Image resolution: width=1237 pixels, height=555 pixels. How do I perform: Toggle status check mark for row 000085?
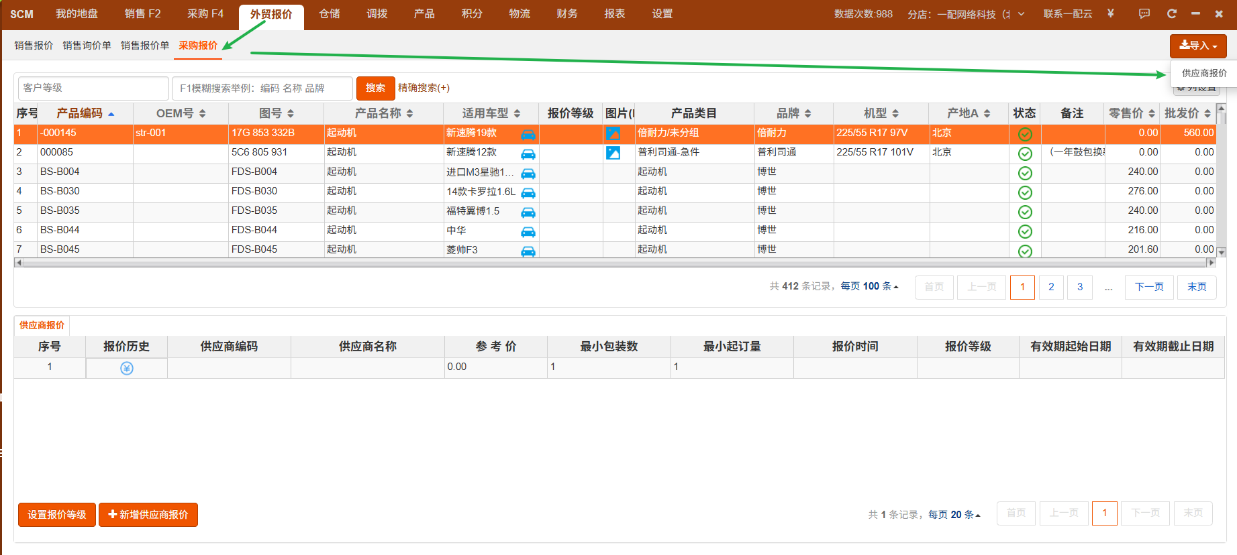pos(1025,153)
